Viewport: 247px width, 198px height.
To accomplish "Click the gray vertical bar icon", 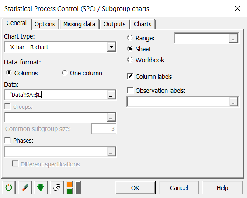I will click(x=78, y=187).
